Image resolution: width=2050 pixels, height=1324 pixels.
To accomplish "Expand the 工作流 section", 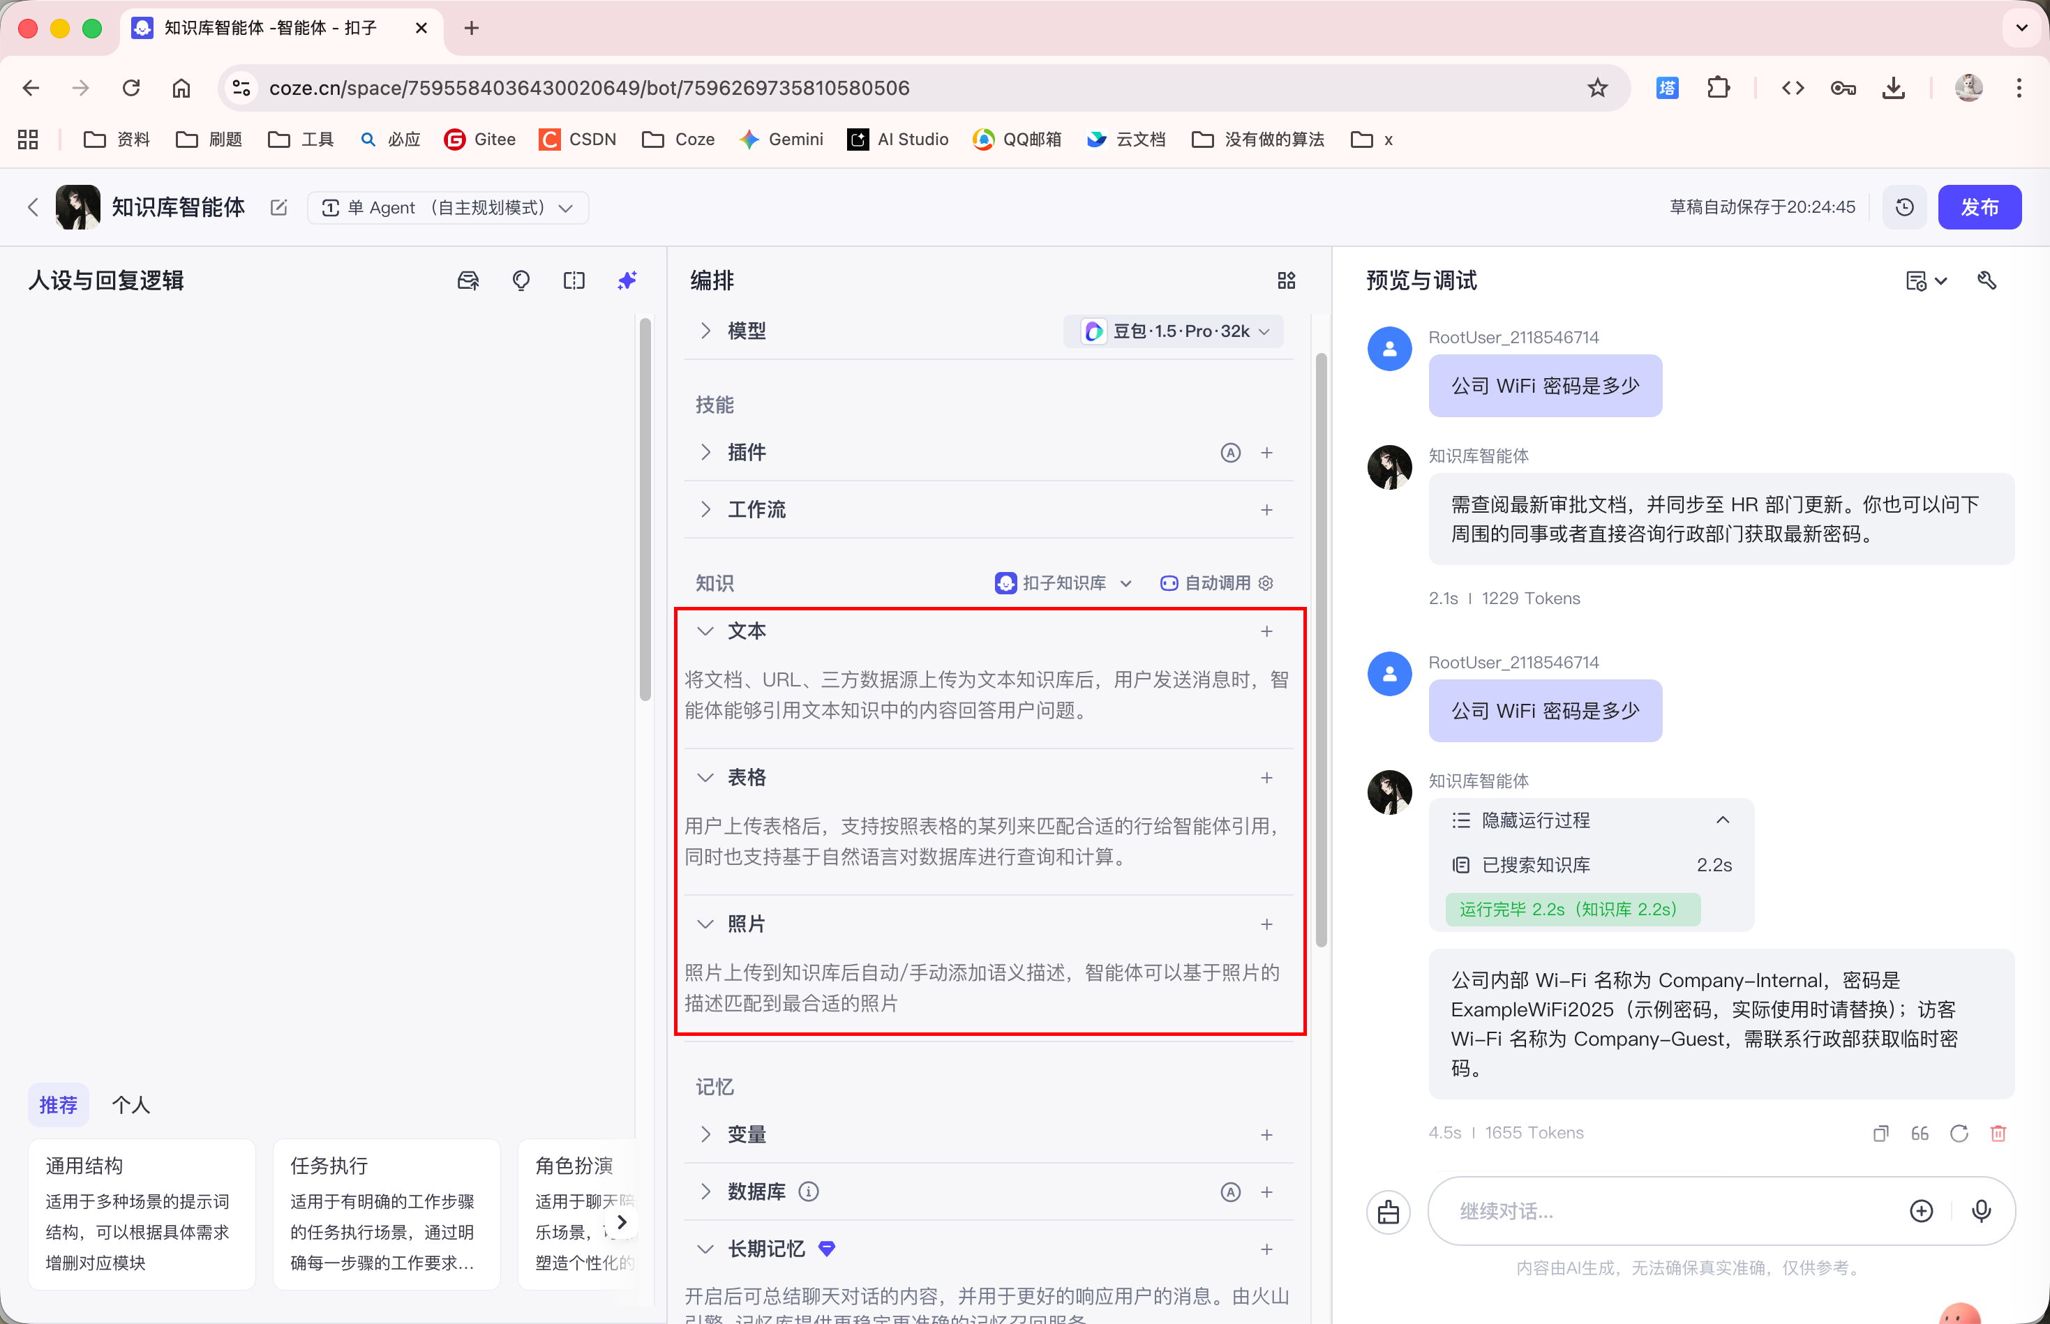I will 706,510.
